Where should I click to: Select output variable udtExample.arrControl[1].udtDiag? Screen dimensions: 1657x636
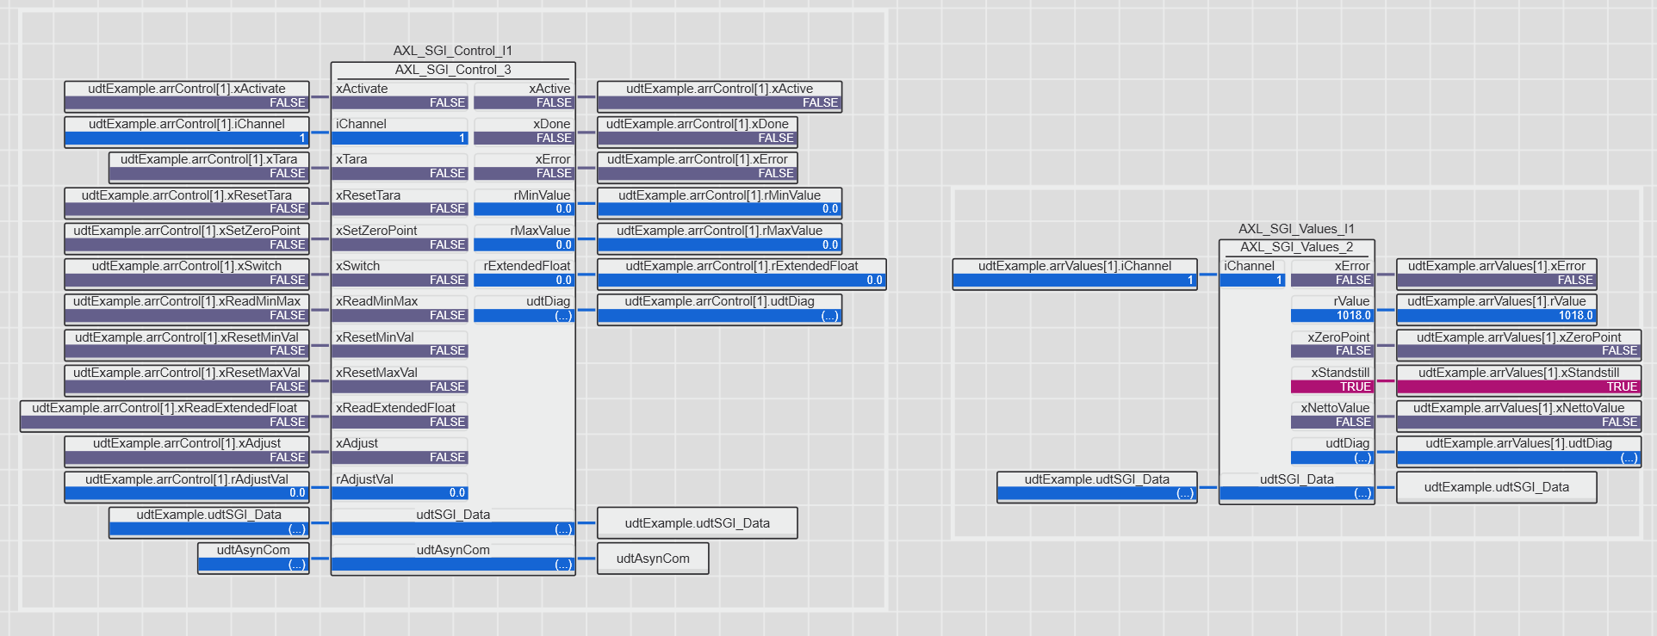(719, 309)
